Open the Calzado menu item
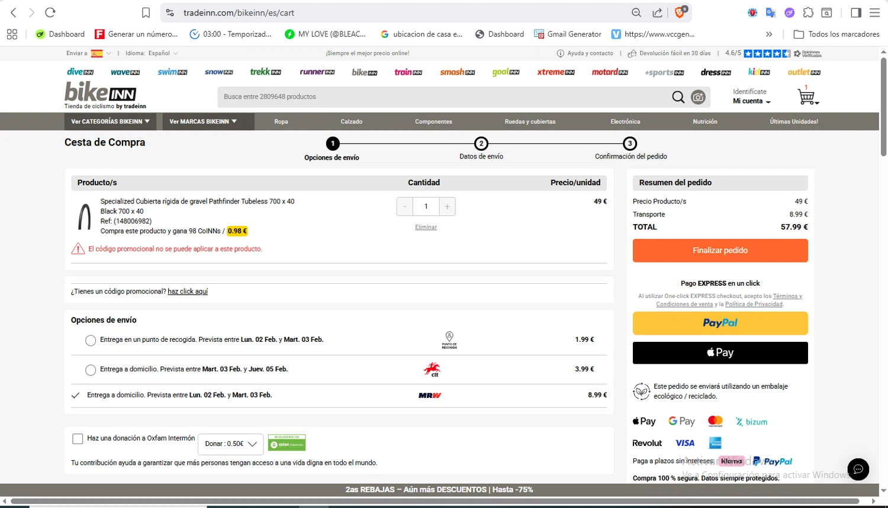 (x=352, y=122)
